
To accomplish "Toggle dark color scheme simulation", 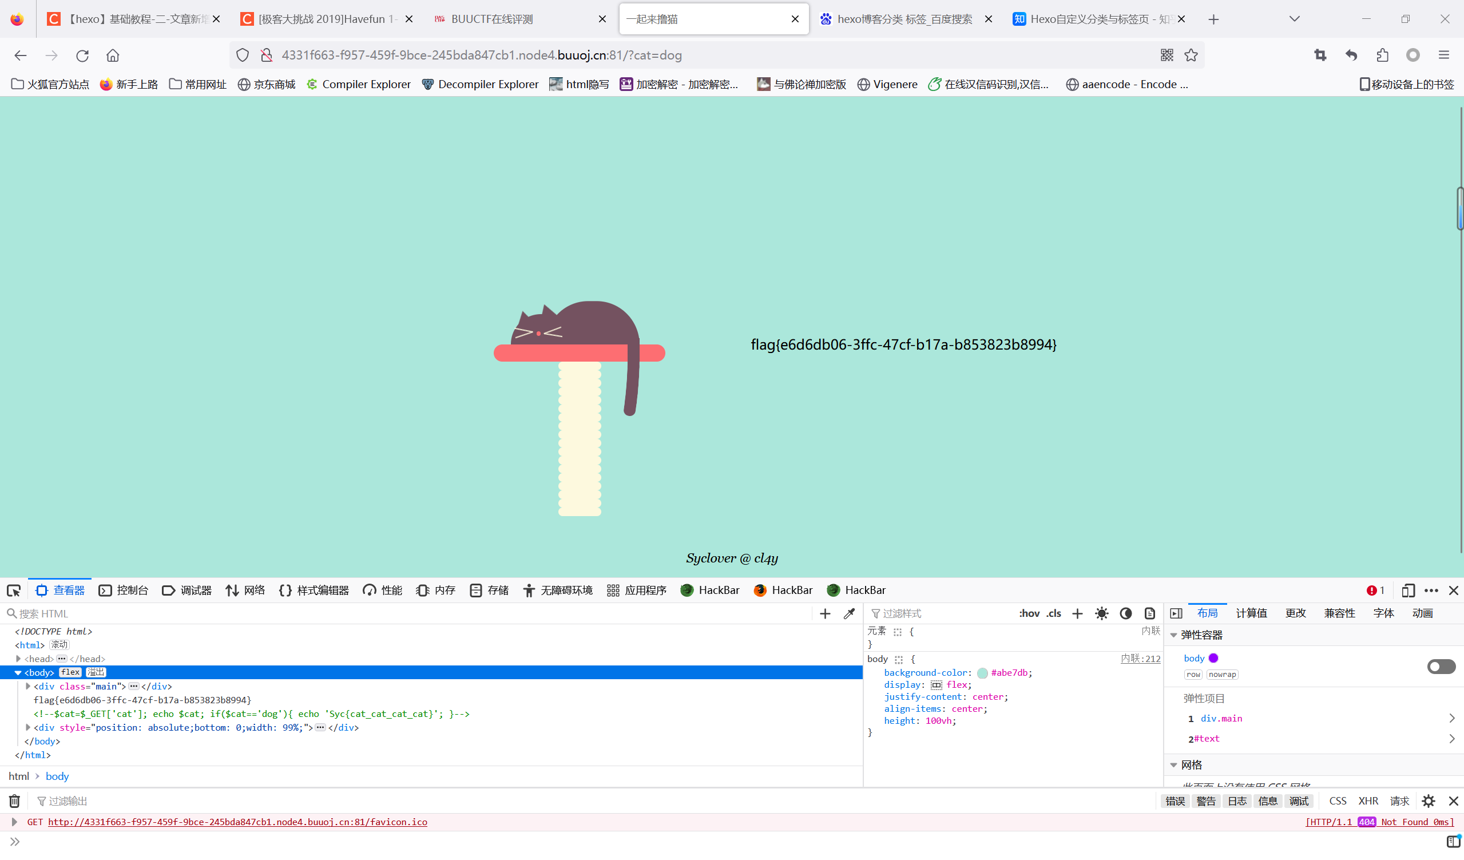I will click(x=1126, y=613).
